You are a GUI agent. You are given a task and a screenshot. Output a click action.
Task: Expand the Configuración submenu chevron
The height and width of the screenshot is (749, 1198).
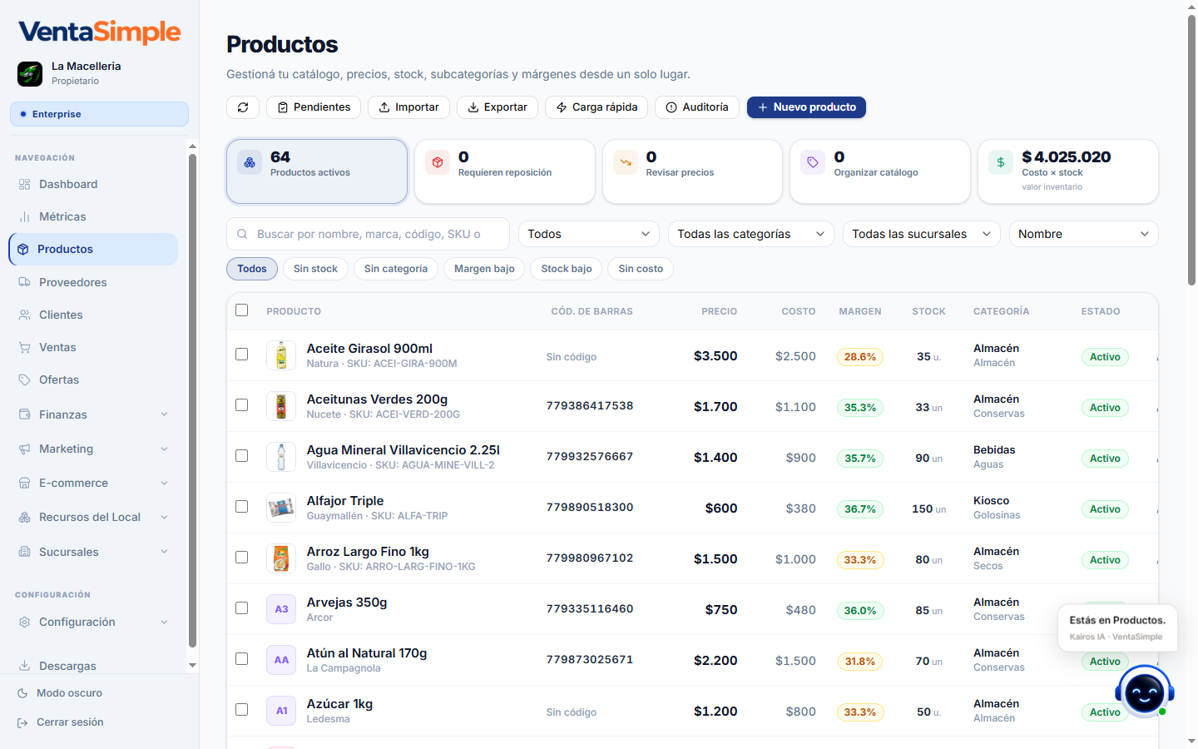tap(164, 622)
